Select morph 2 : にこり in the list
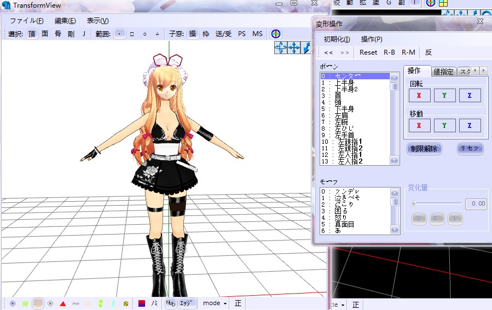492x310 pixels. click(x=355, y=204)
